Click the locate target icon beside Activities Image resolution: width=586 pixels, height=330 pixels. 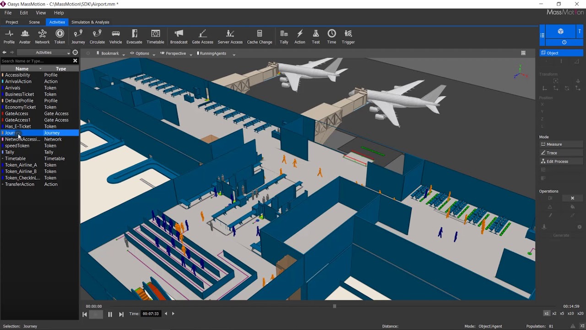click(x=75, y=52)
